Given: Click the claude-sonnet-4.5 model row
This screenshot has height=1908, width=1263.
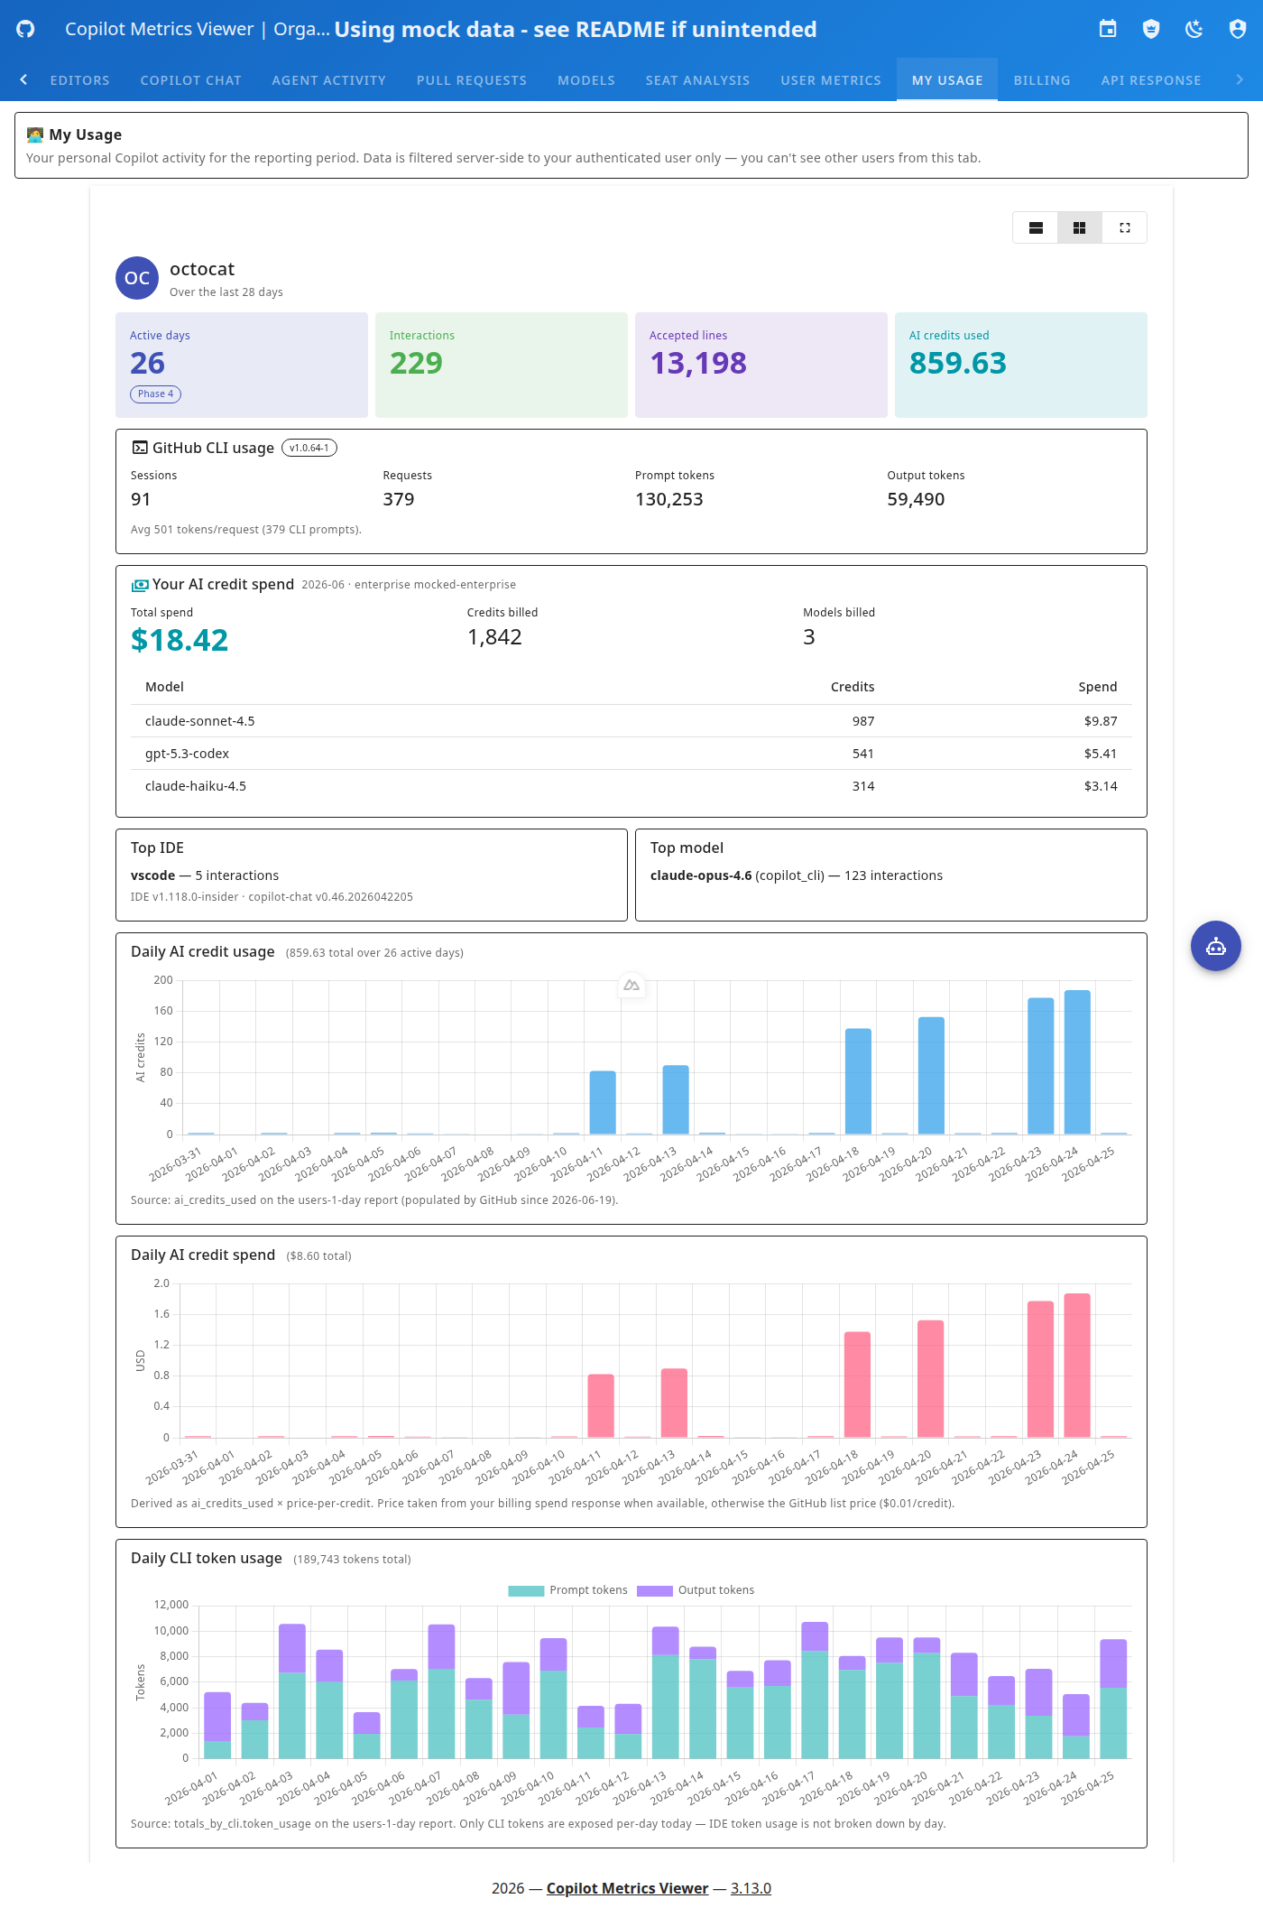Looking at the screenshot, I should tap(631, 721).
